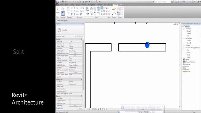
Task: Toggle the Annotation Crop checkbox
Action: [x=70, y=103]
